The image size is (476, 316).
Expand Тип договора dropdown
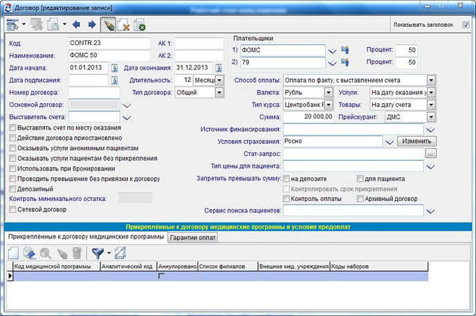219,92
